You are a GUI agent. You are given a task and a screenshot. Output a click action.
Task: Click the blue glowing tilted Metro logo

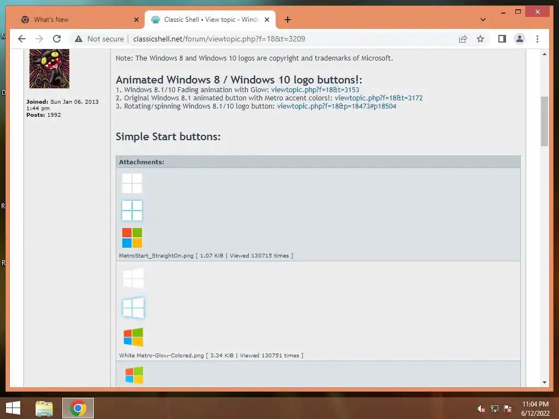[133, 308]
